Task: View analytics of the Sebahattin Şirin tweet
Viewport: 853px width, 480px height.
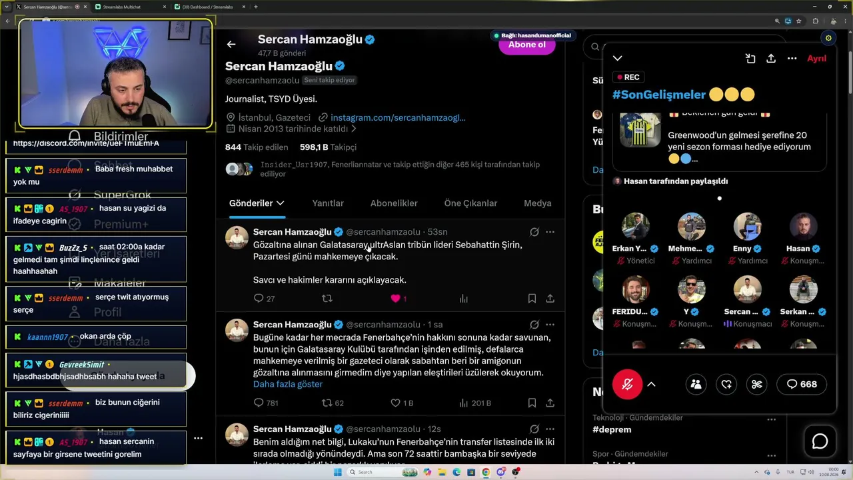Action: tap(464, 299)
